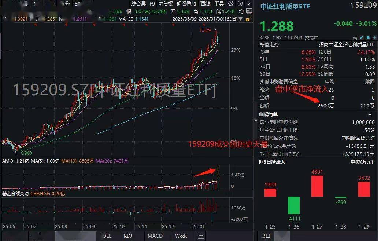Screen dimensions: 378x241
Task: Click 份额 redemption value 200万
Action: click(x=367, y=106)
